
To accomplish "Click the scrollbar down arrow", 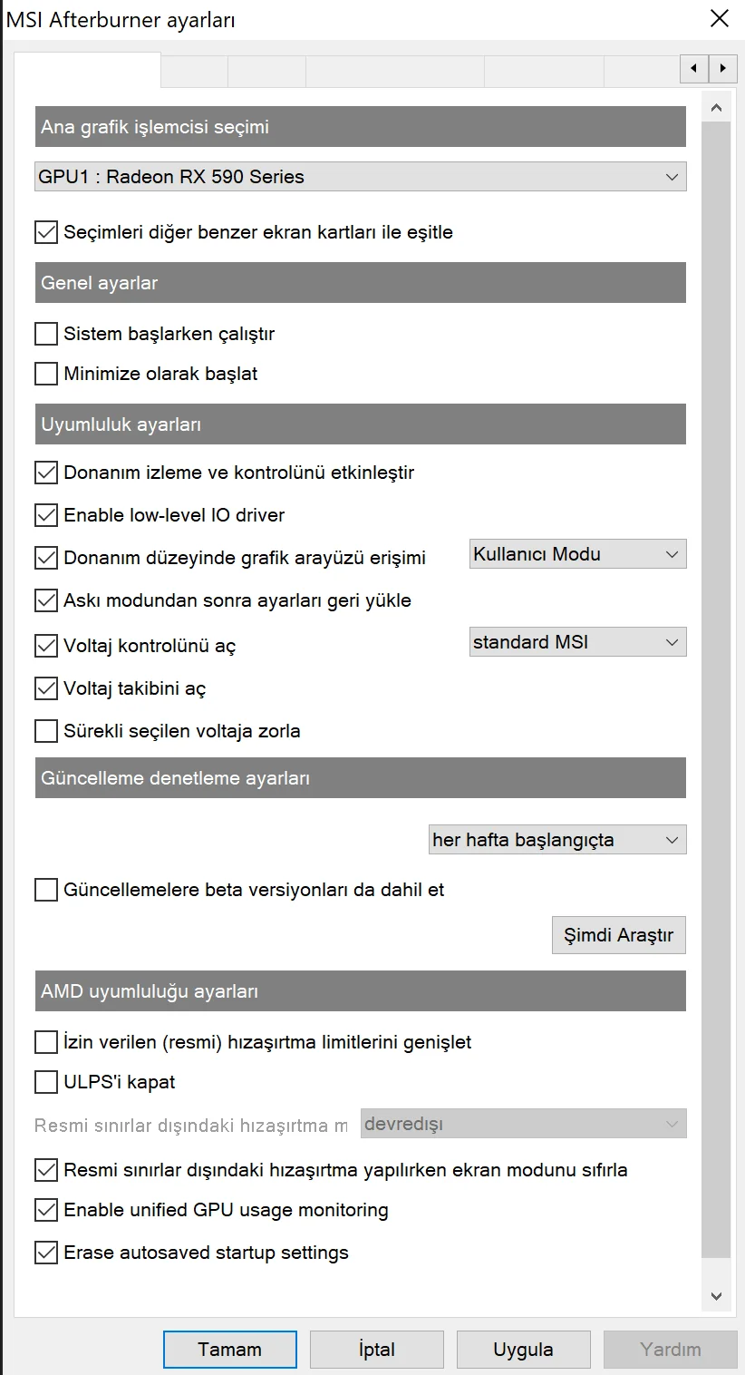I will pos(716,1295).
